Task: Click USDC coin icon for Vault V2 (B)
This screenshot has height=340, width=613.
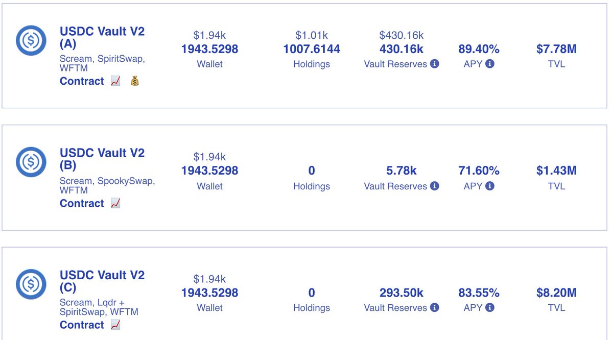Action: click(x=31, y=162)
